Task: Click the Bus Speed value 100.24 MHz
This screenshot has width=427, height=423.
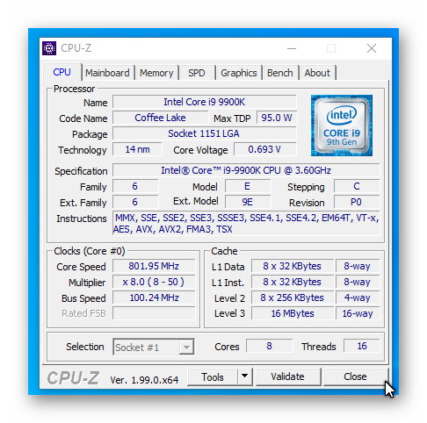Action: click(154, 298)
